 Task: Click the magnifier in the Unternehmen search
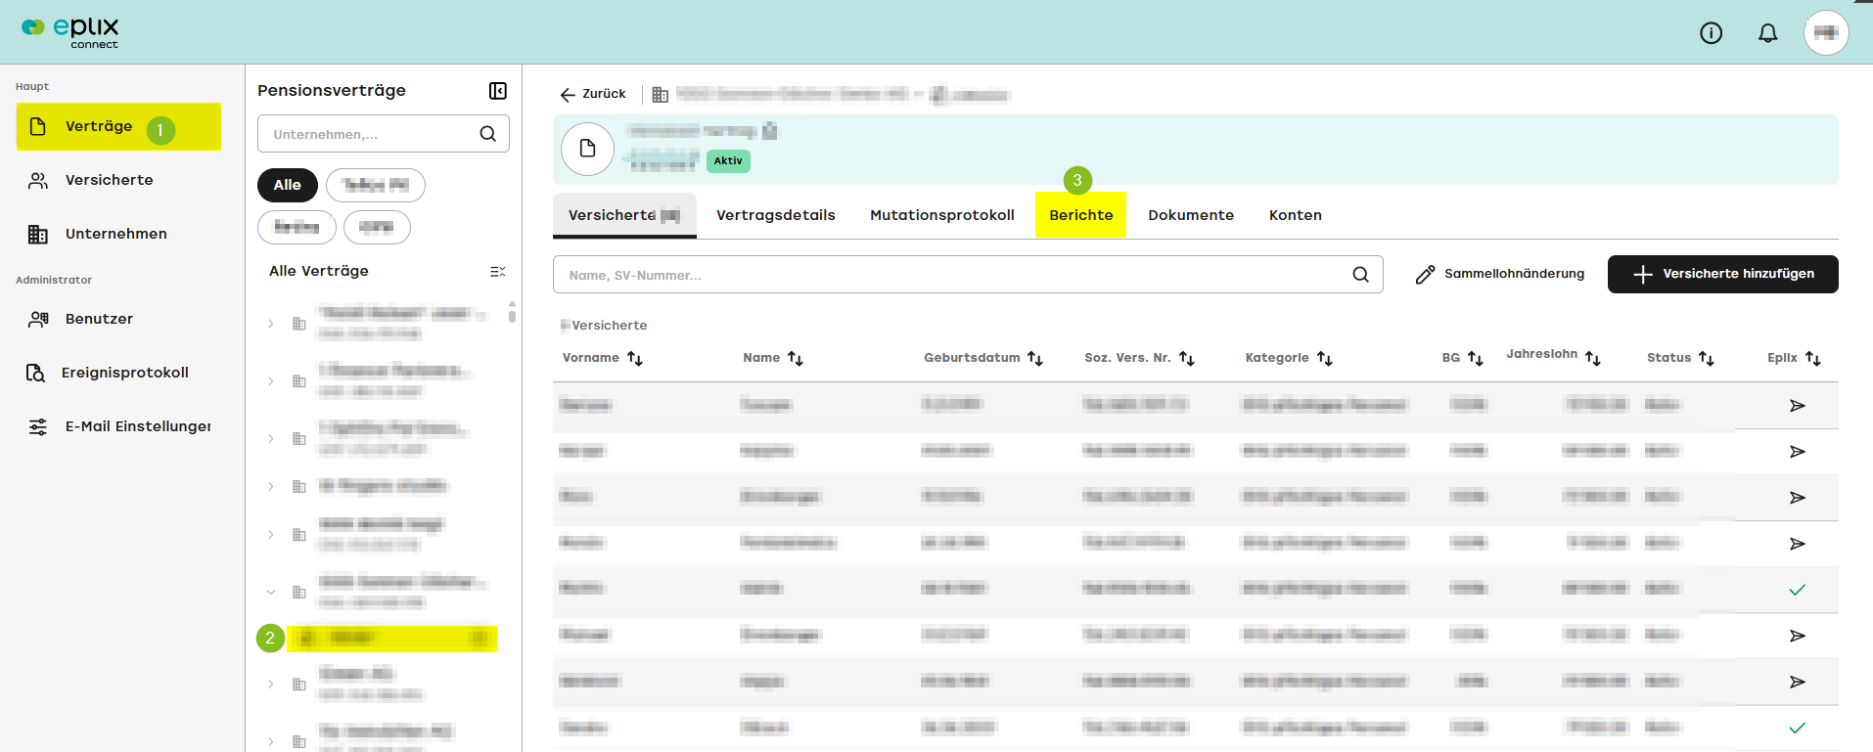click(487, 134)
